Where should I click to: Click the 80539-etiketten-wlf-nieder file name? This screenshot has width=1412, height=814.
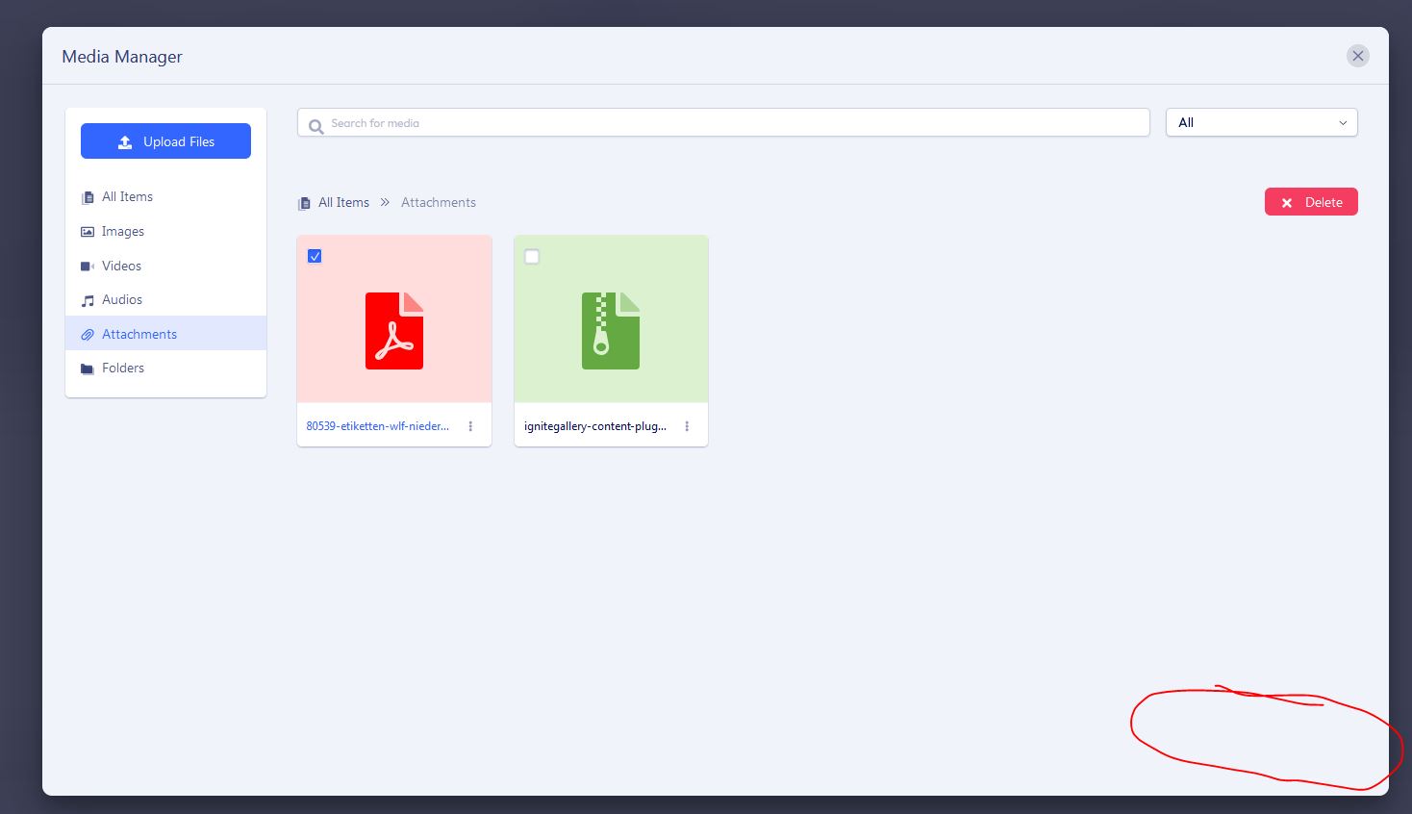(377, 426)
